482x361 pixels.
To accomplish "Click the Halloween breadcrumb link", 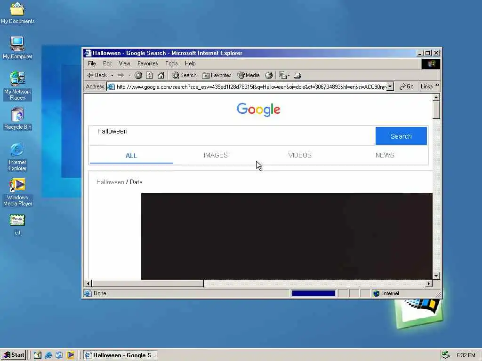I will tap(110, 182).
